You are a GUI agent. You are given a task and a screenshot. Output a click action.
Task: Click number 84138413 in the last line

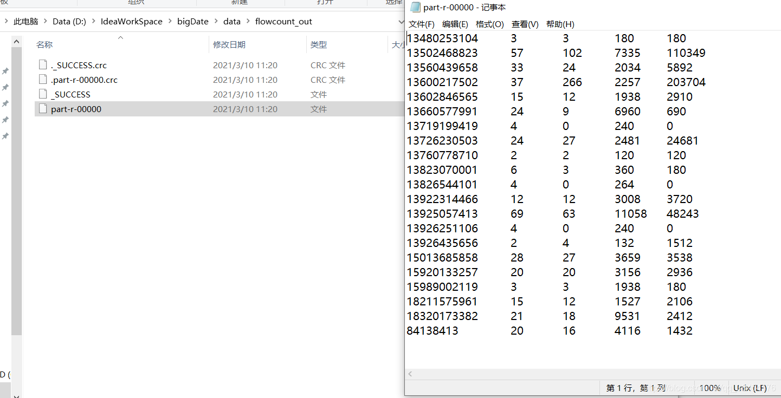[x=433, y=331]
